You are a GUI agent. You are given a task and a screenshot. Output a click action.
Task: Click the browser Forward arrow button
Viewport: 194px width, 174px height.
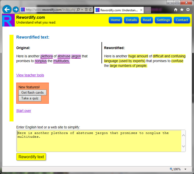(x=15, y=10)
